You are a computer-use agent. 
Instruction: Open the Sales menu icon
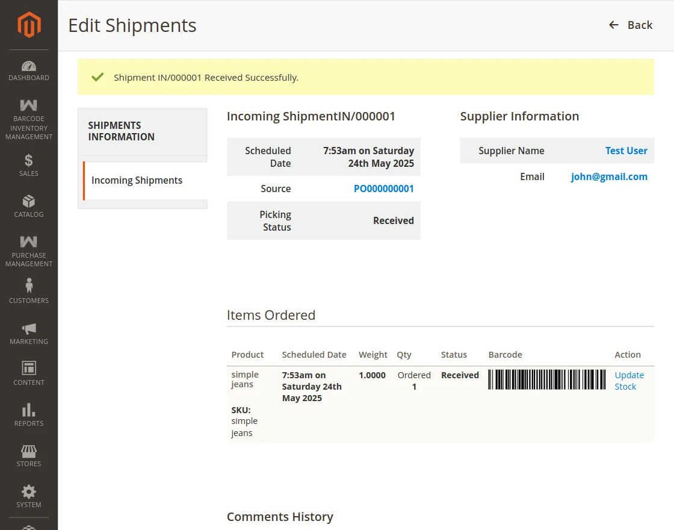click(28, 167)
